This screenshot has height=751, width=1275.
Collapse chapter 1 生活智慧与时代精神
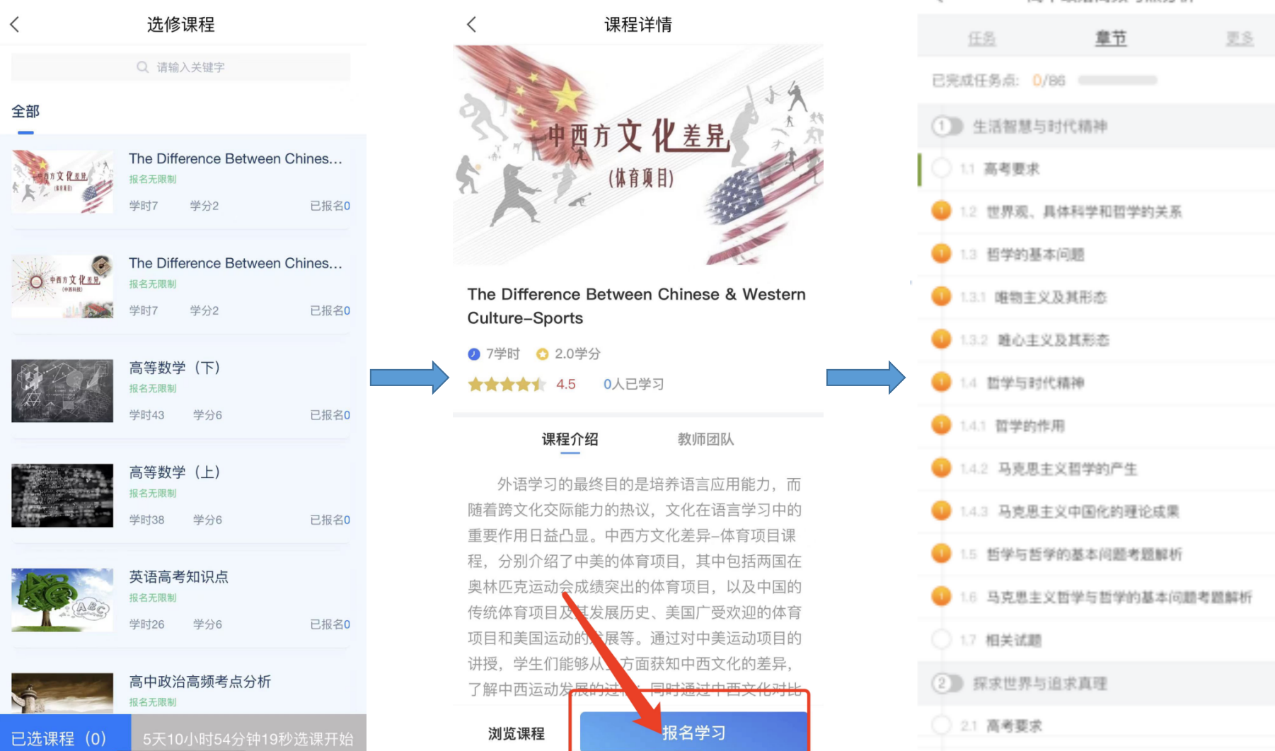click(947, 127)
